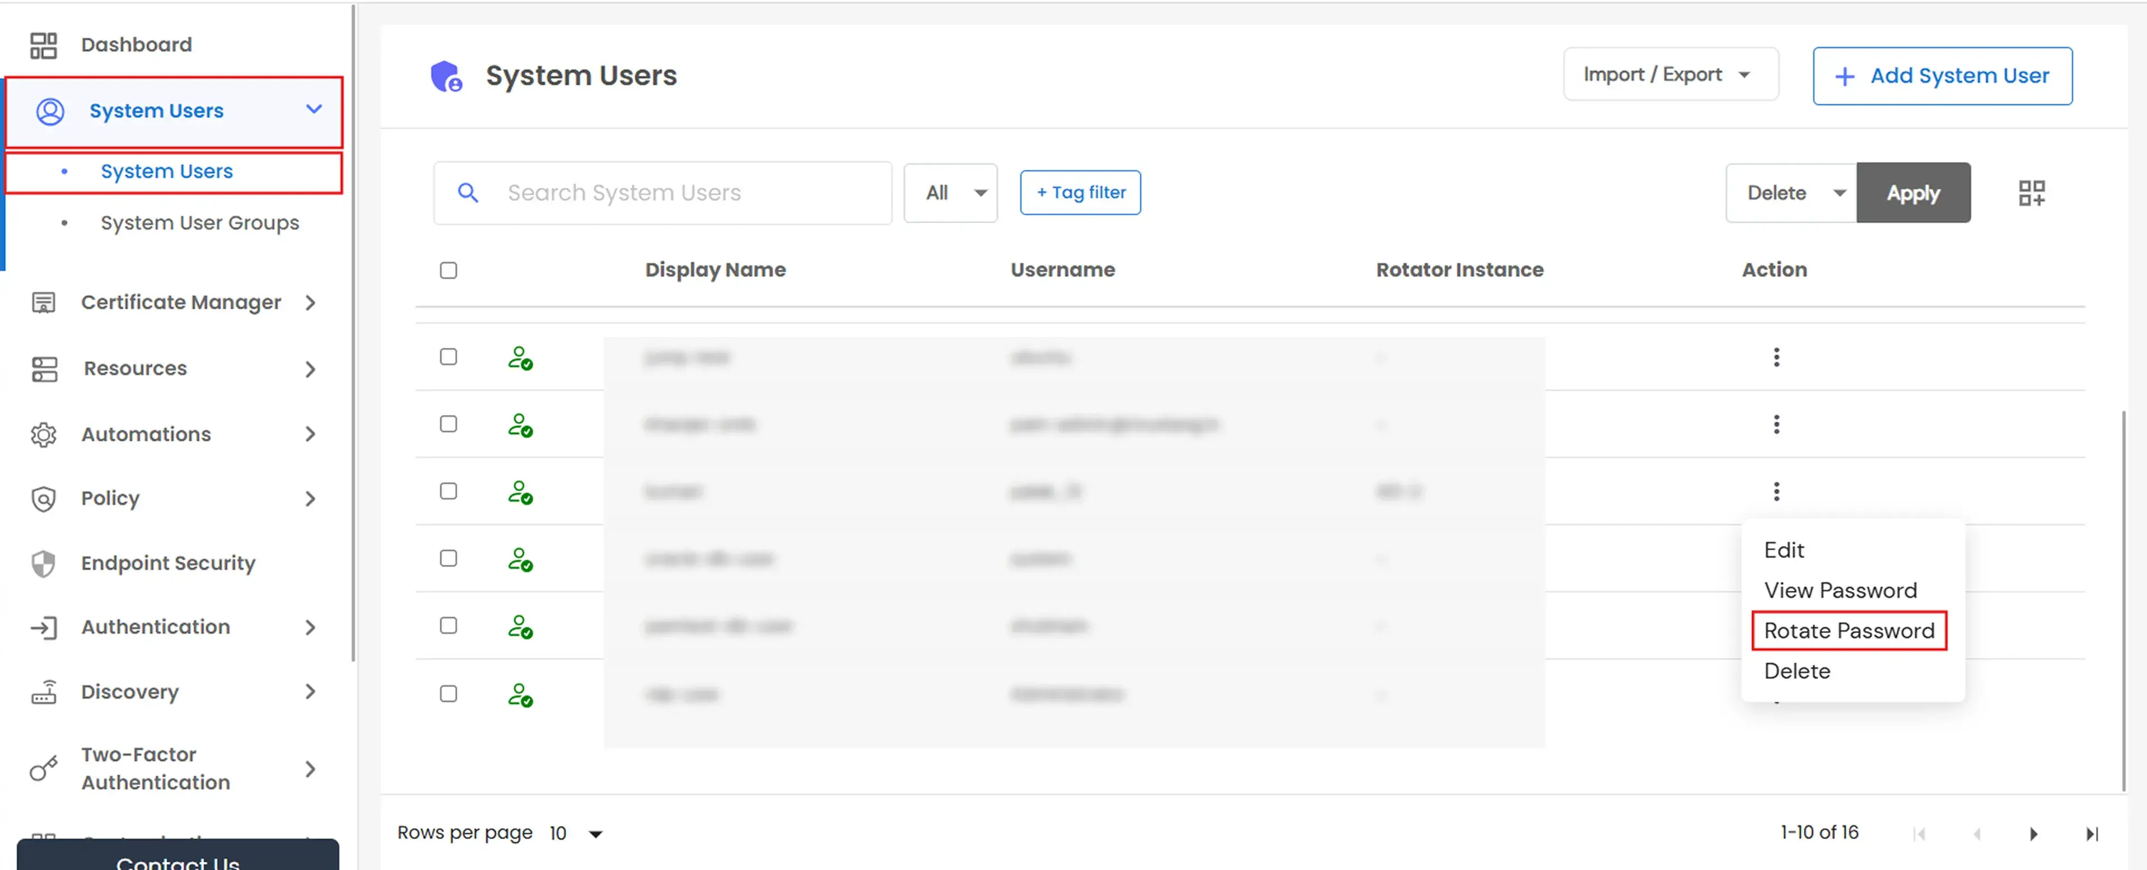2147x870 pixels.
Task: Click the Two-Factor Authentication key icon
Action: point(43,768)
